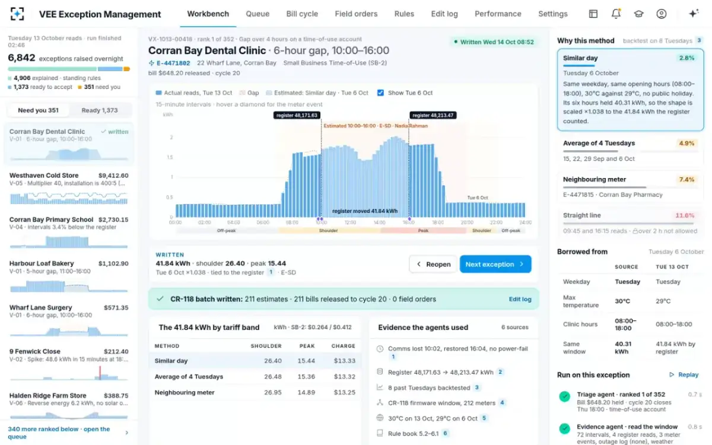Click network icon beside CR-118 firmware window

[380, 403]
